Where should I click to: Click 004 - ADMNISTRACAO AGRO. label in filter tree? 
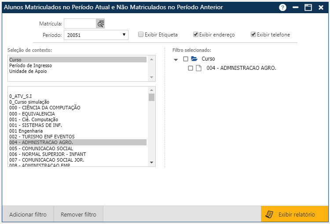pyautogui.click(x=241, y=68)
